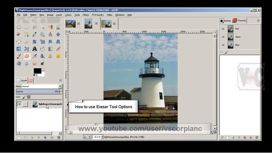Select the Move tool
This screenshot has width=272, height=153.
(58, 34)
